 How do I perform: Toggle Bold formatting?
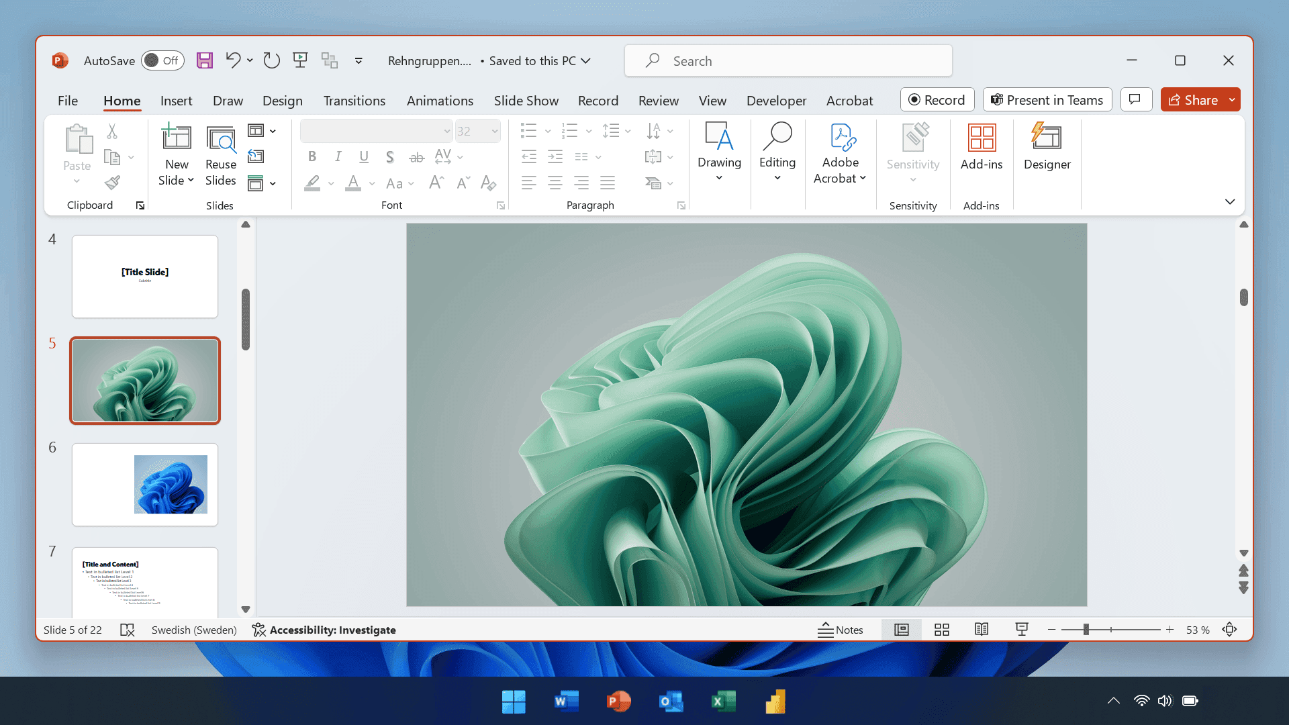pos(312,157)
